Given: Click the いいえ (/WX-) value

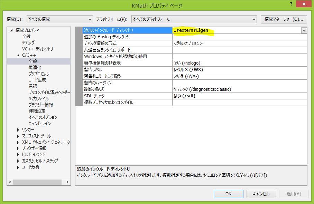Looking at the screenshot, I should pos(186,76).
